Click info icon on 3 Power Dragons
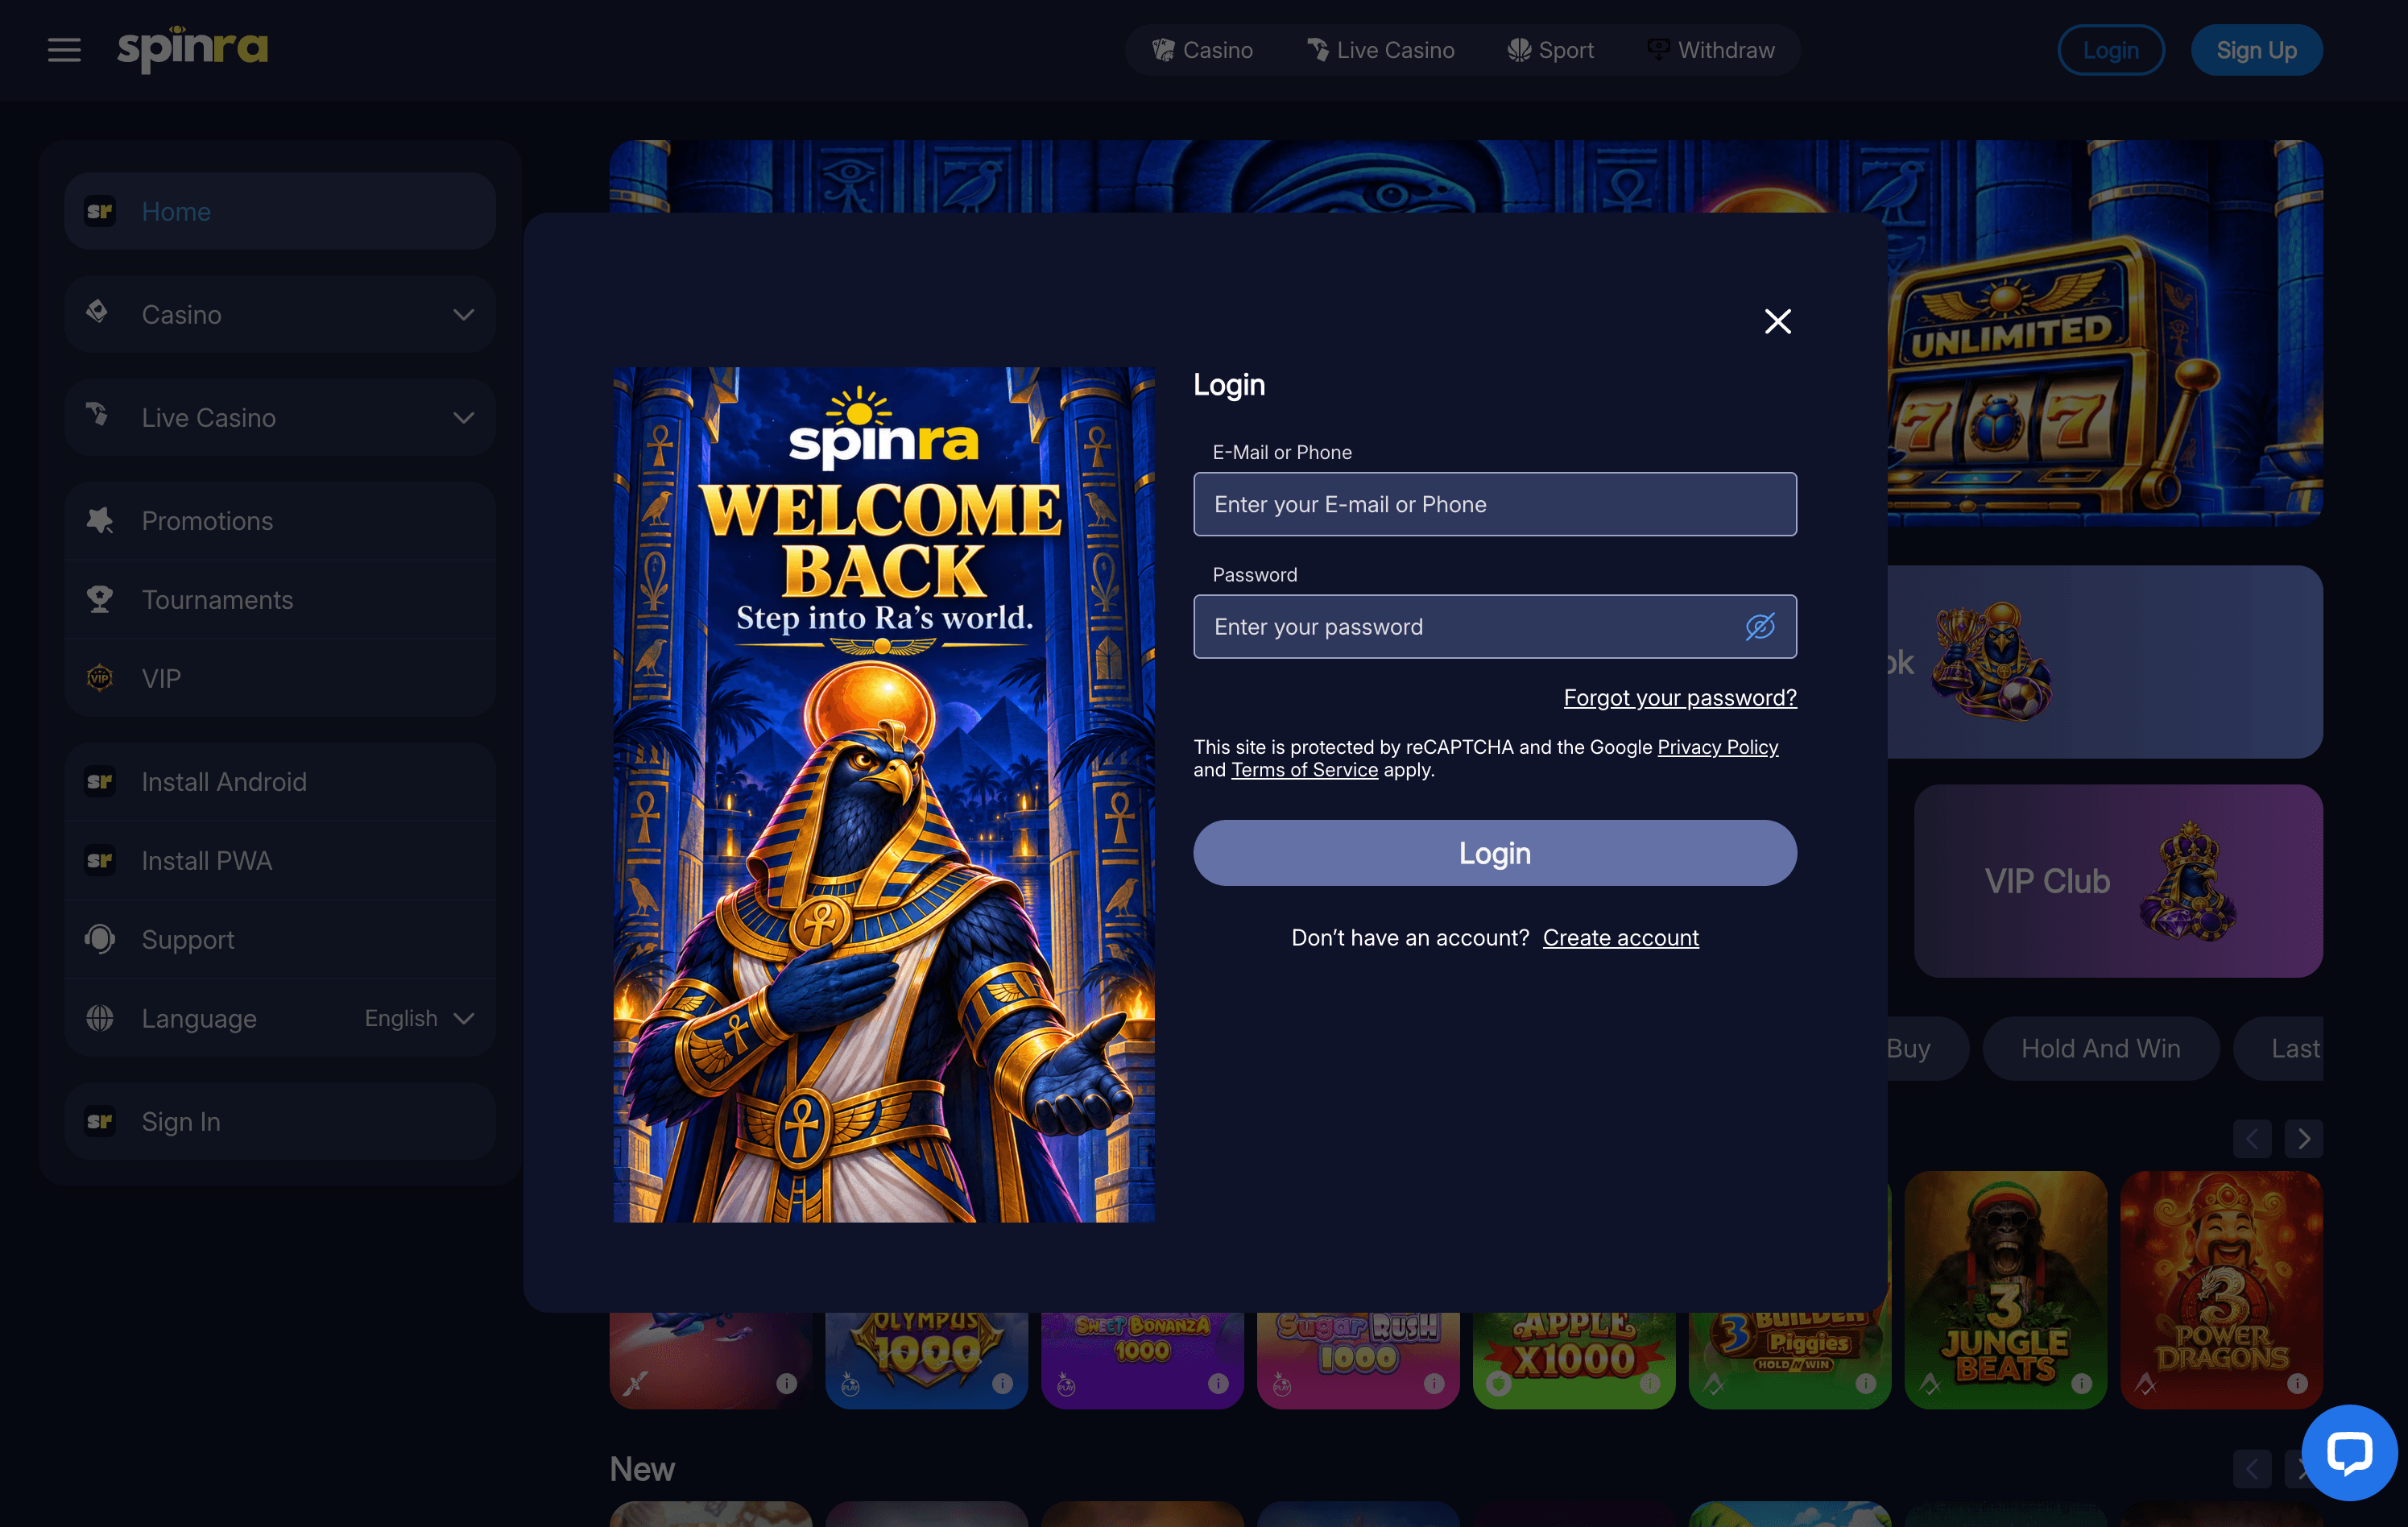The width and height of the screenshot is (2408, 1527). (2297, 1383)
